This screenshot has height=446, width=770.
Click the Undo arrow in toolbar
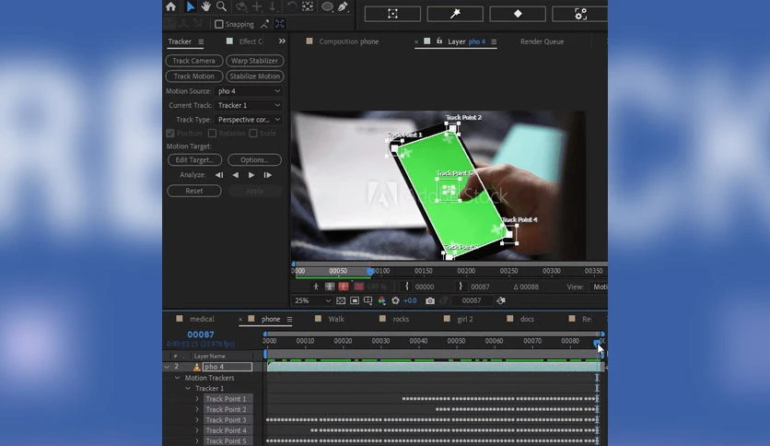point(292,6)
